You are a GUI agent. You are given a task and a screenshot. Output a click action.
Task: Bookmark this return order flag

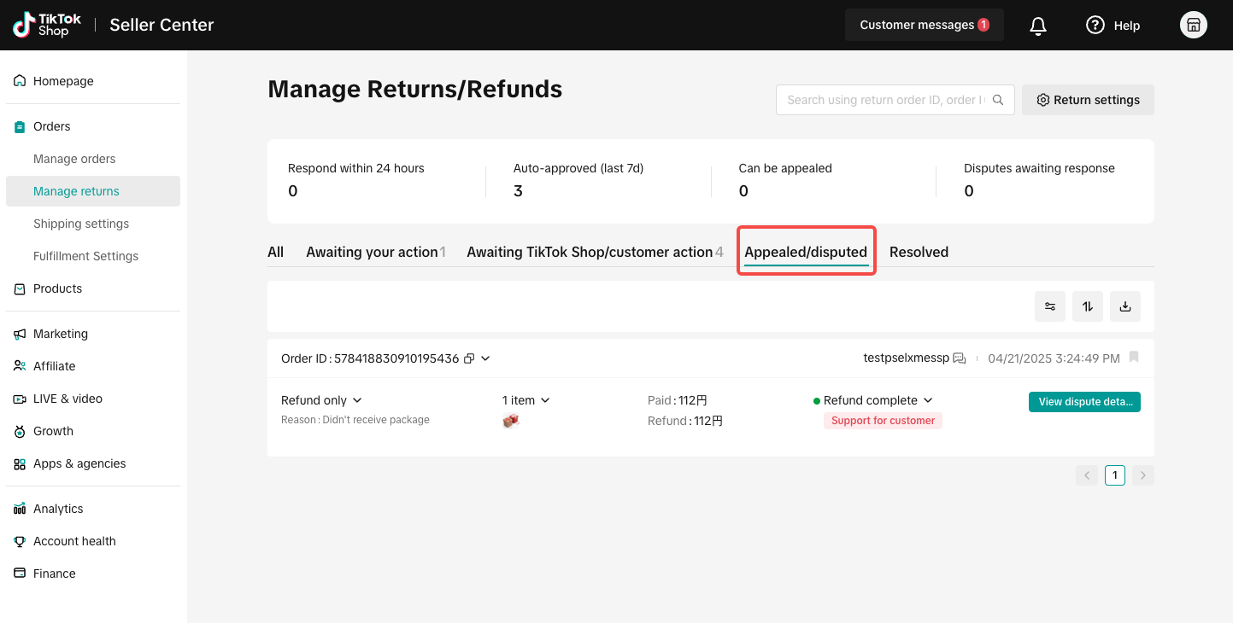coord(1134,358)
